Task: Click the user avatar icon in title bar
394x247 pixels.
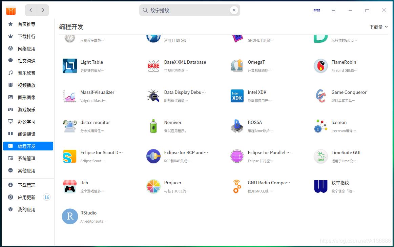Action: [317, 10]
